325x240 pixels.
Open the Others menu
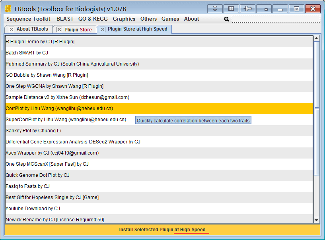tap(148, 19)
